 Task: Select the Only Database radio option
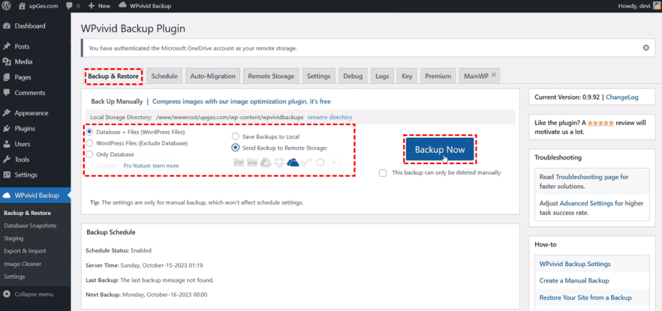click(x=90, y=154)
